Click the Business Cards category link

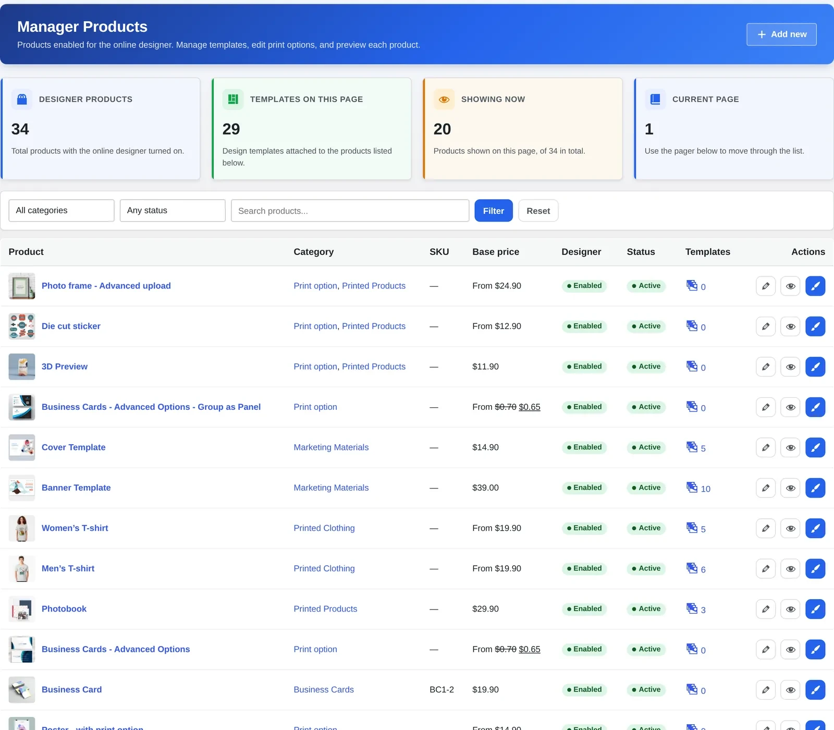click(324, 690)
